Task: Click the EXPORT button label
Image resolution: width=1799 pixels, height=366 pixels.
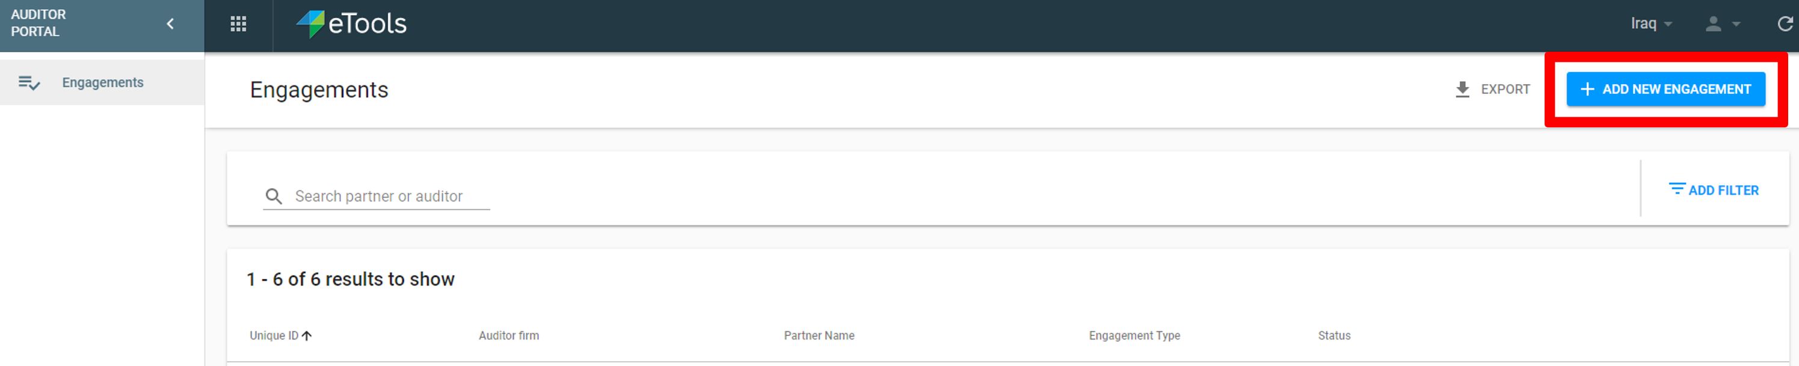Action: (x=1505, y=89)
